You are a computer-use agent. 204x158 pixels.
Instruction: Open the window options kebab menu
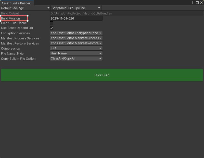pyautogui.click(x=193, y=3)
